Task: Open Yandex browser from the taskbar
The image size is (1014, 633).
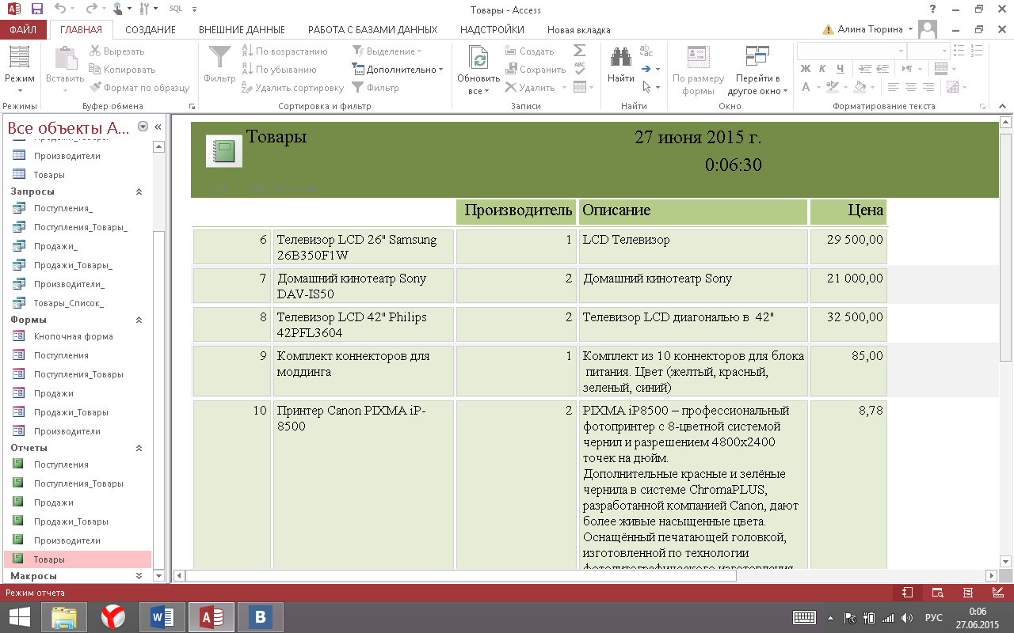Action: pyautogui.click(x=113, y=617)
